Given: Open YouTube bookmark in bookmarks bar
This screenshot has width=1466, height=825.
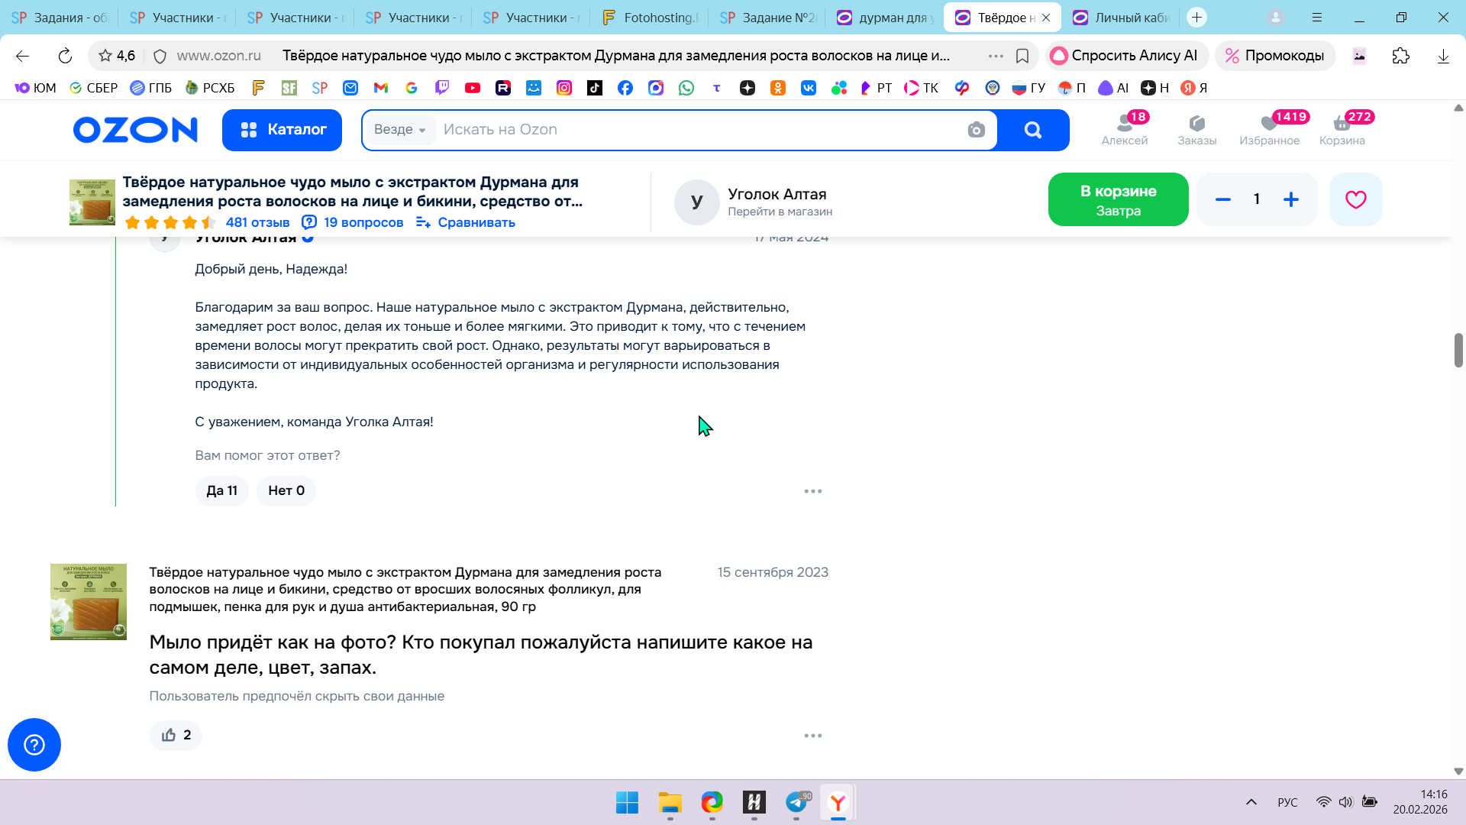Looking at the screenshot, I should click(x=473, y=88).
